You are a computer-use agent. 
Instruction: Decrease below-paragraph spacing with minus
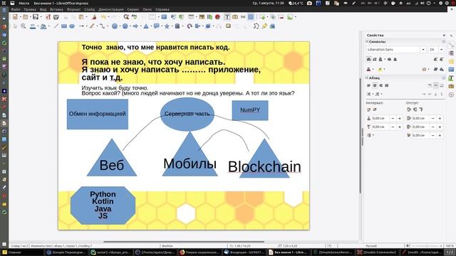[x=393, y=127]
